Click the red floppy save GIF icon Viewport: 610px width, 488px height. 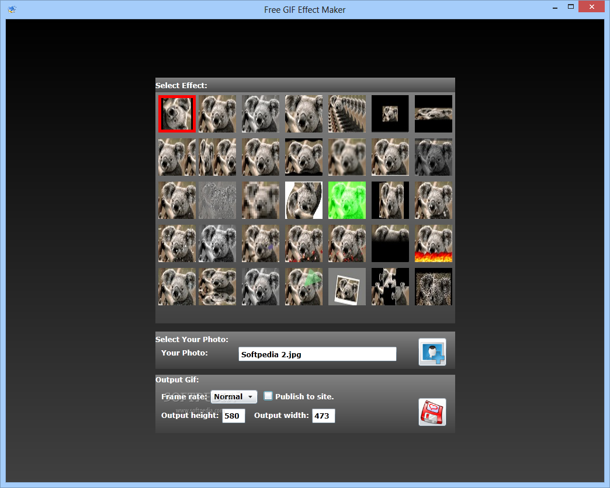point(432,412)
